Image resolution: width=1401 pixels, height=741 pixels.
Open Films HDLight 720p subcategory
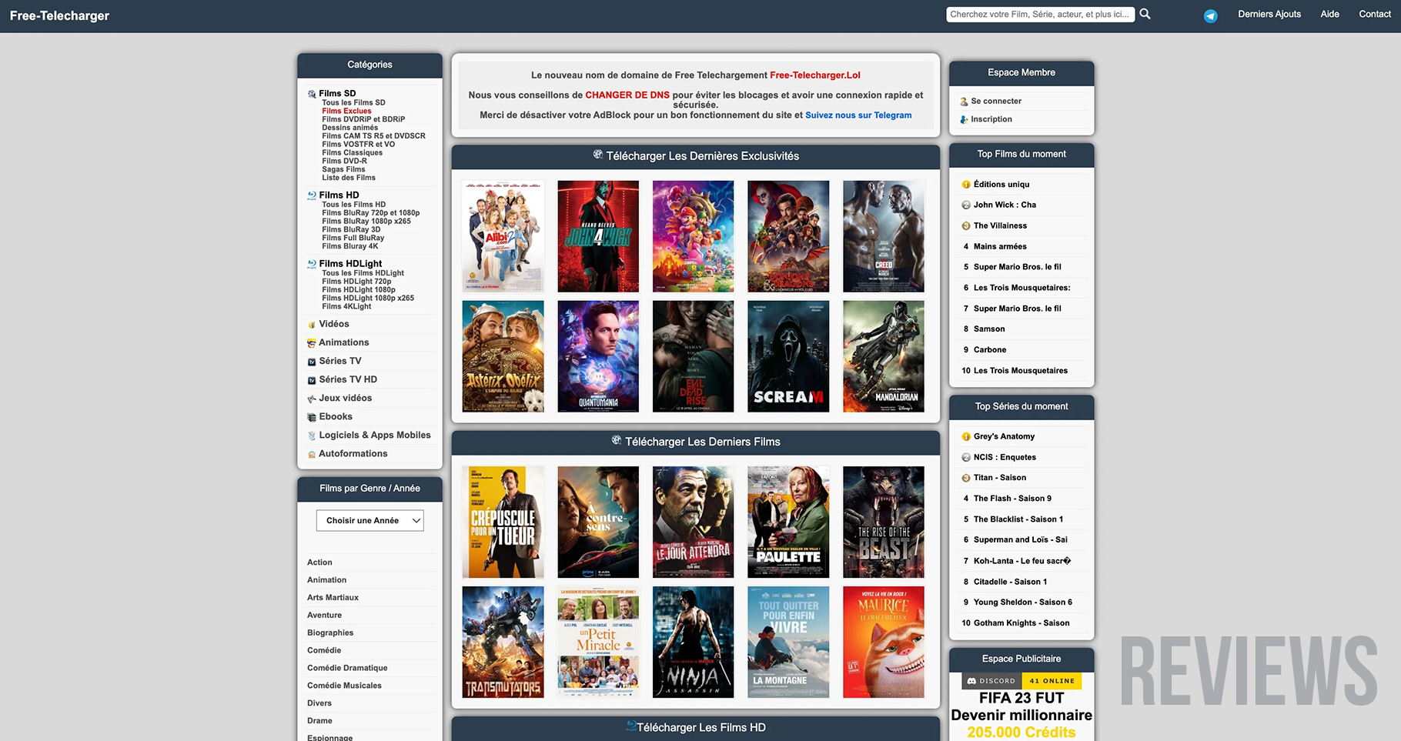[x=356, y=282]
